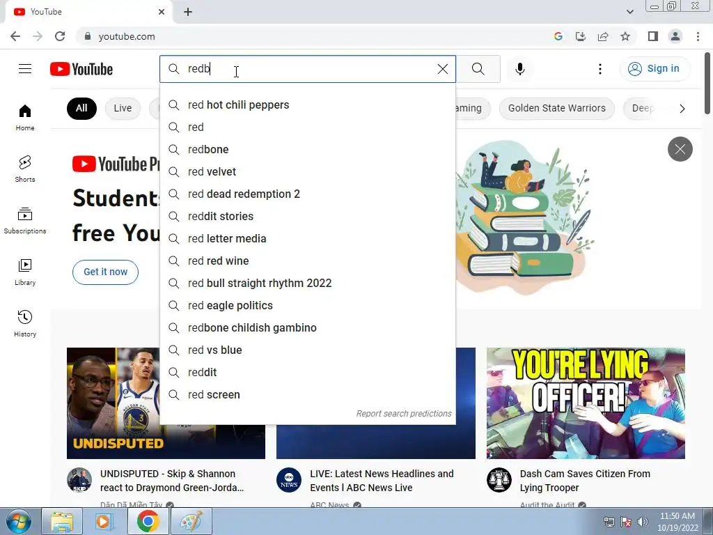
Task: Share this page icon in address bar
Action: tap(603, 36)
